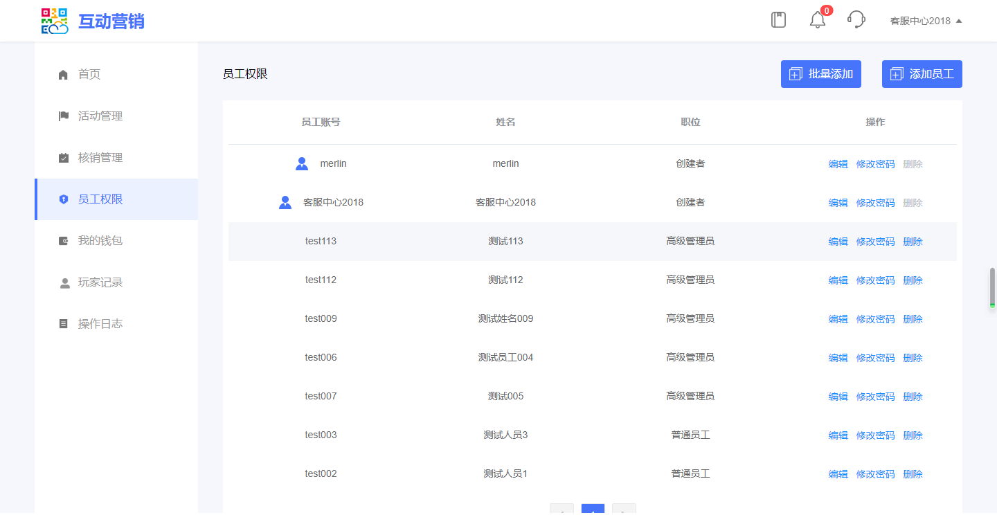The width and height of the screenshot is (997, 524).
Task: Click the 员工账号 column header
Action: point(321,122)
